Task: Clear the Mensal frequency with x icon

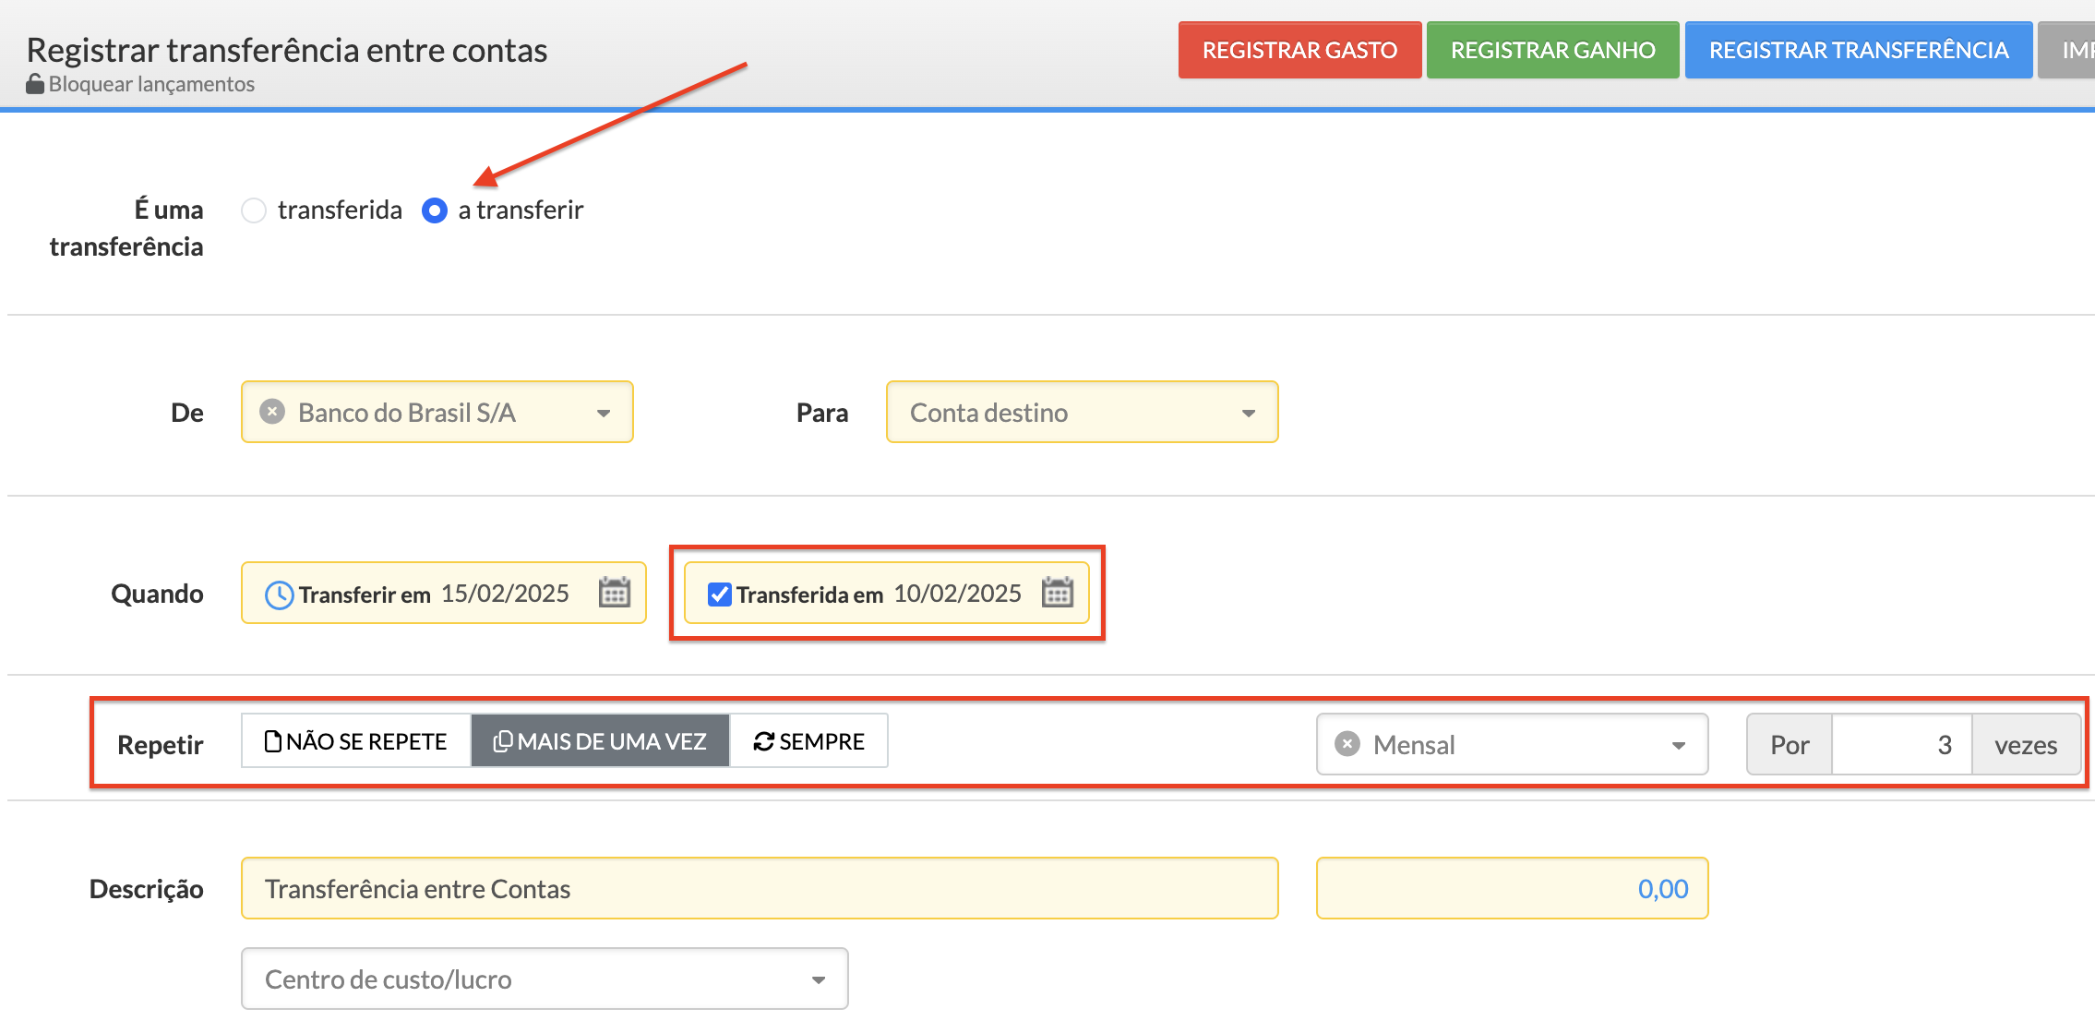Action: click(x=1347, y=744)
